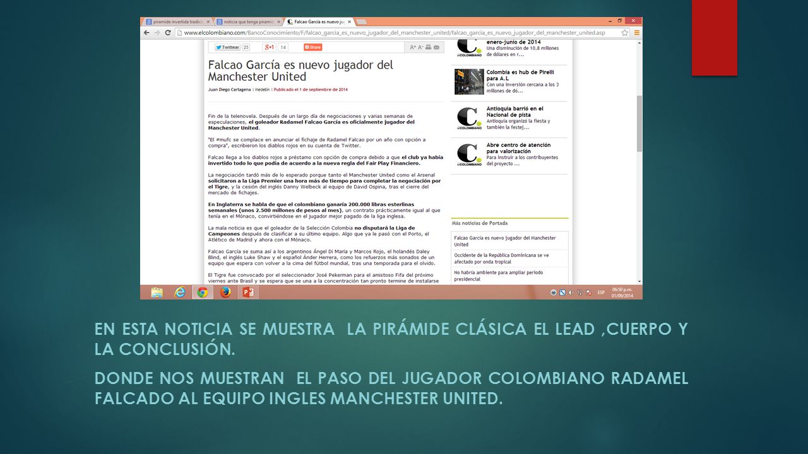Open the 'Colombia es hub de Pirelli' thumbnail

click(469, 81)
